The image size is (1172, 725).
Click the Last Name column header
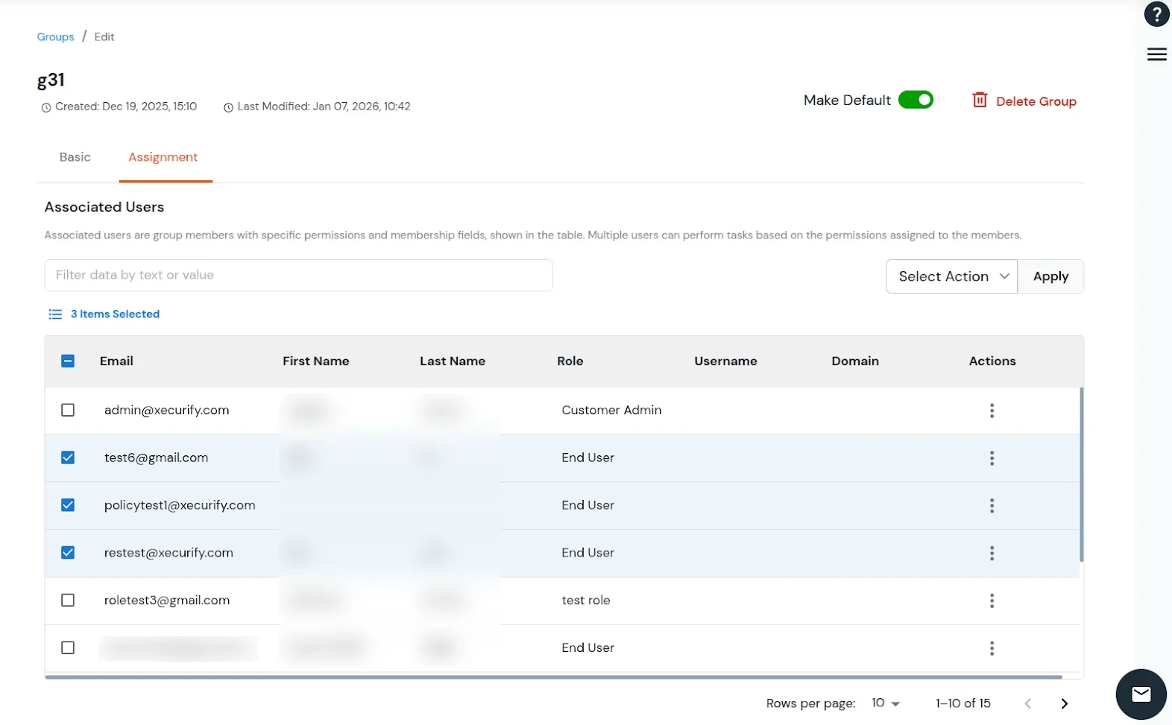pyautogui.click(x=452, y=361)
